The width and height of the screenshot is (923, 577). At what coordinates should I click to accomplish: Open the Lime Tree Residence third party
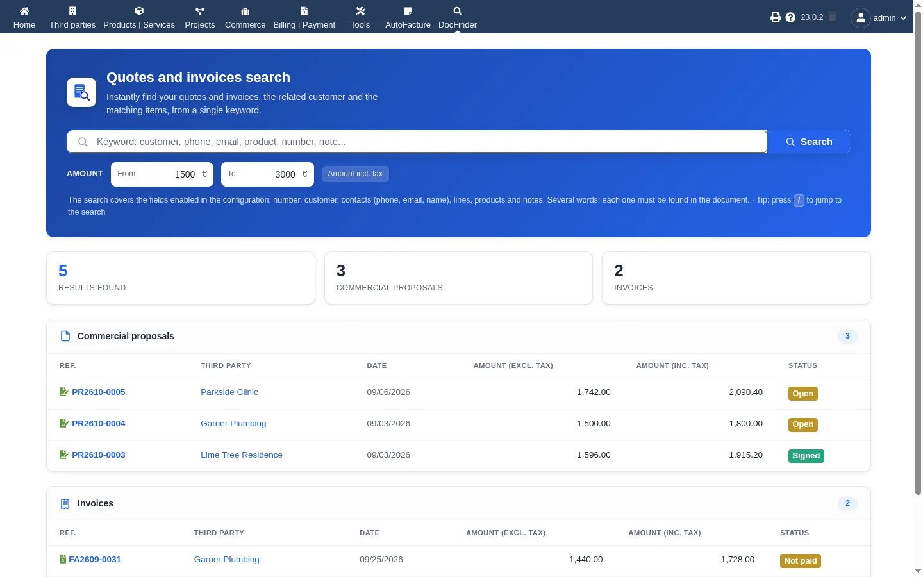tap(242, 455)
